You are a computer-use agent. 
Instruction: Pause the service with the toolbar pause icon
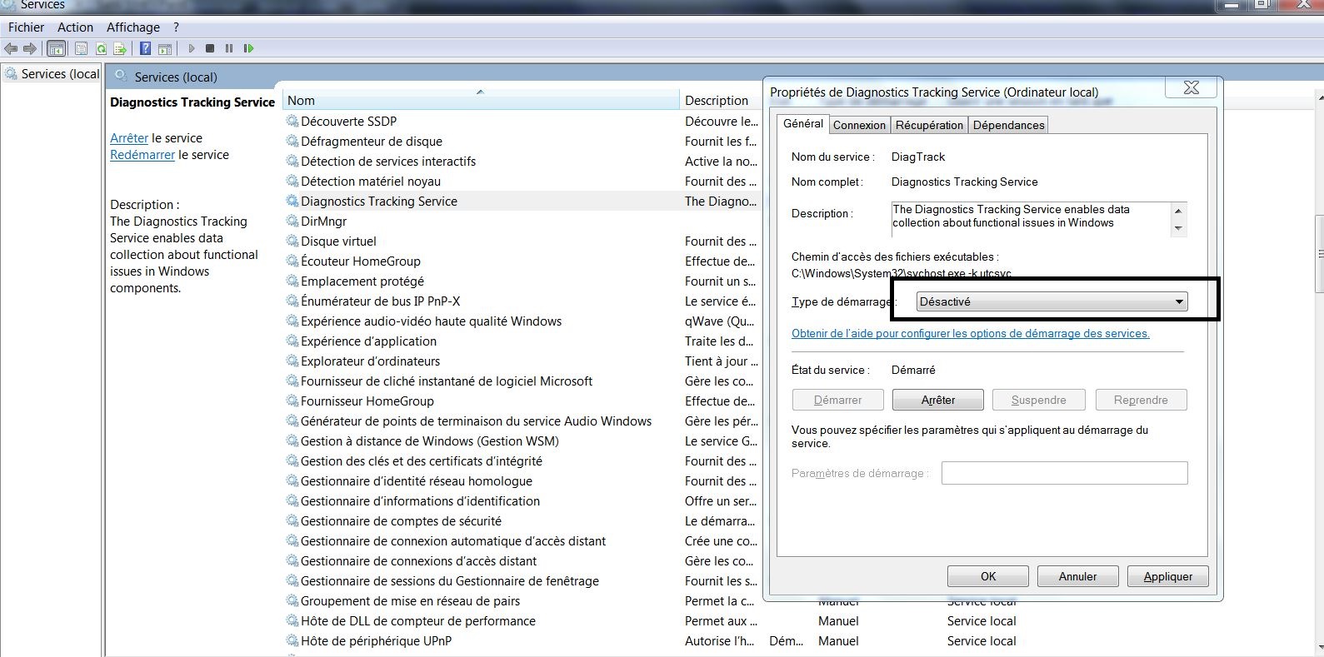(x=229, y=48)
